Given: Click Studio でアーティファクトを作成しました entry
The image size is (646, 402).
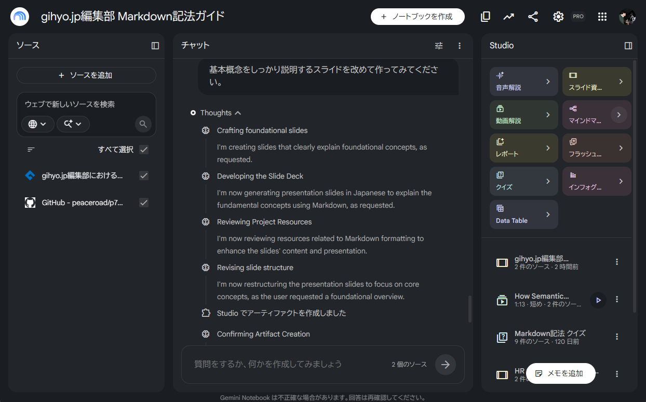Looking at the screenshot, I should pyautogui.click(x=281, y=313).
